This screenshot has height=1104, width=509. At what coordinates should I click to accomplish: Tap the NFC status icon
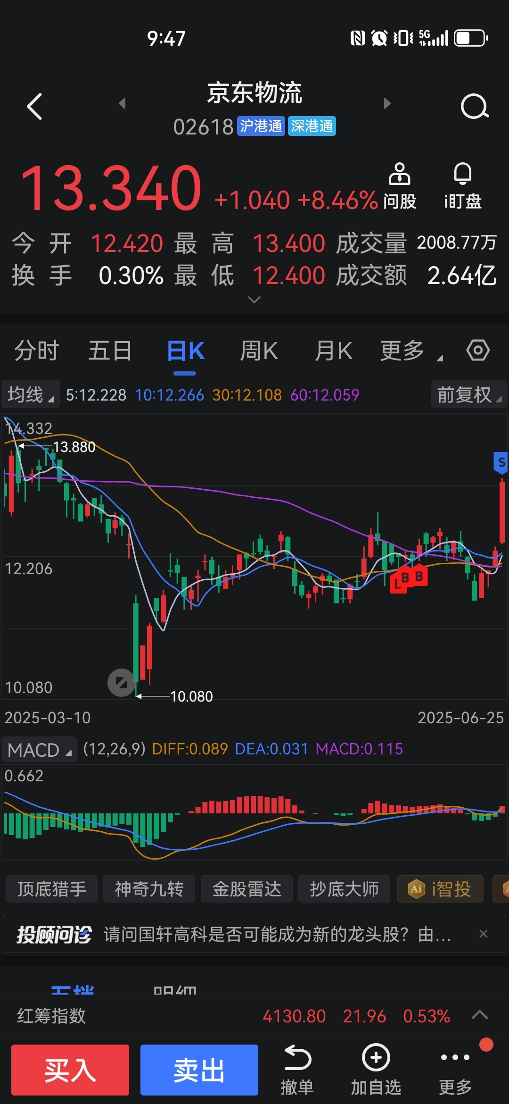pos(358,38)
